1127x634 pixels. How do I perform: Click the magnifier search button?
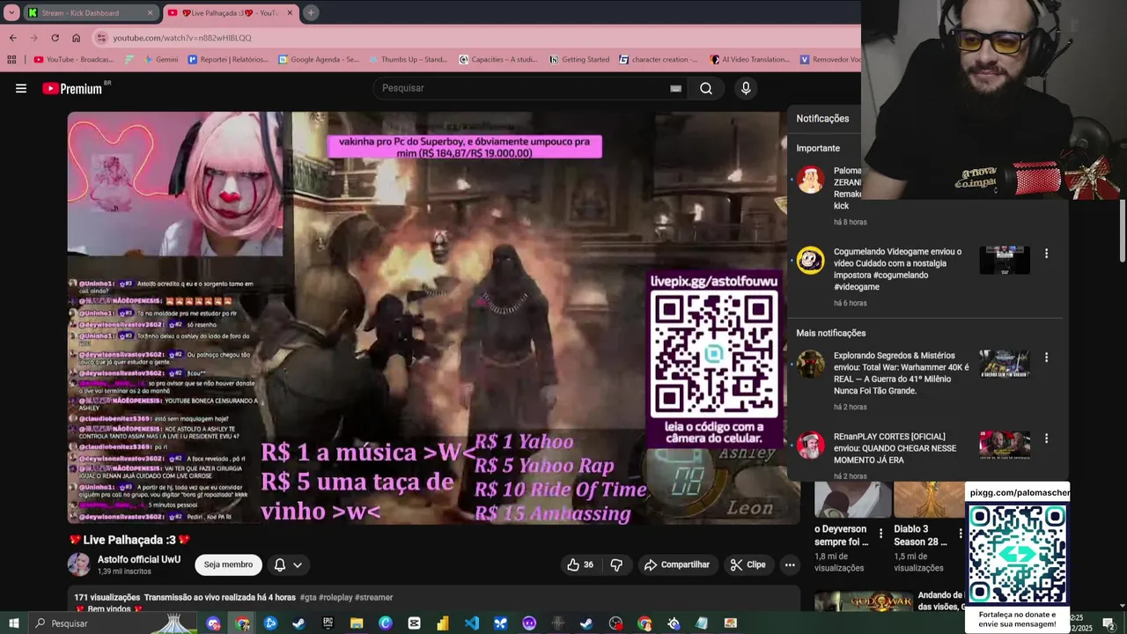706,88
